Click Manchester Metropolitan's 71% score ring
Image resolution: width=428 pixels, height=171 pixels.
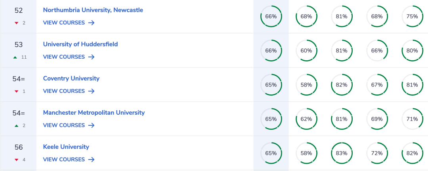click(412, 119)
